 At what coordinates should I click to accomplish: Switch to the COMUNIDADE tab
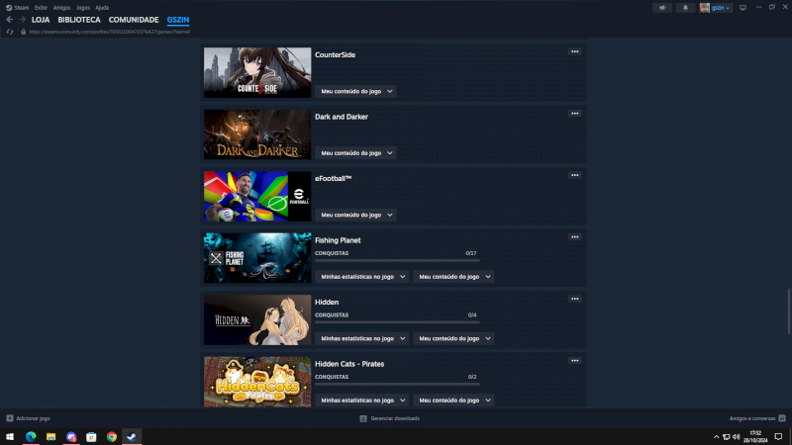pyautogui.click(x=134, y=20)
